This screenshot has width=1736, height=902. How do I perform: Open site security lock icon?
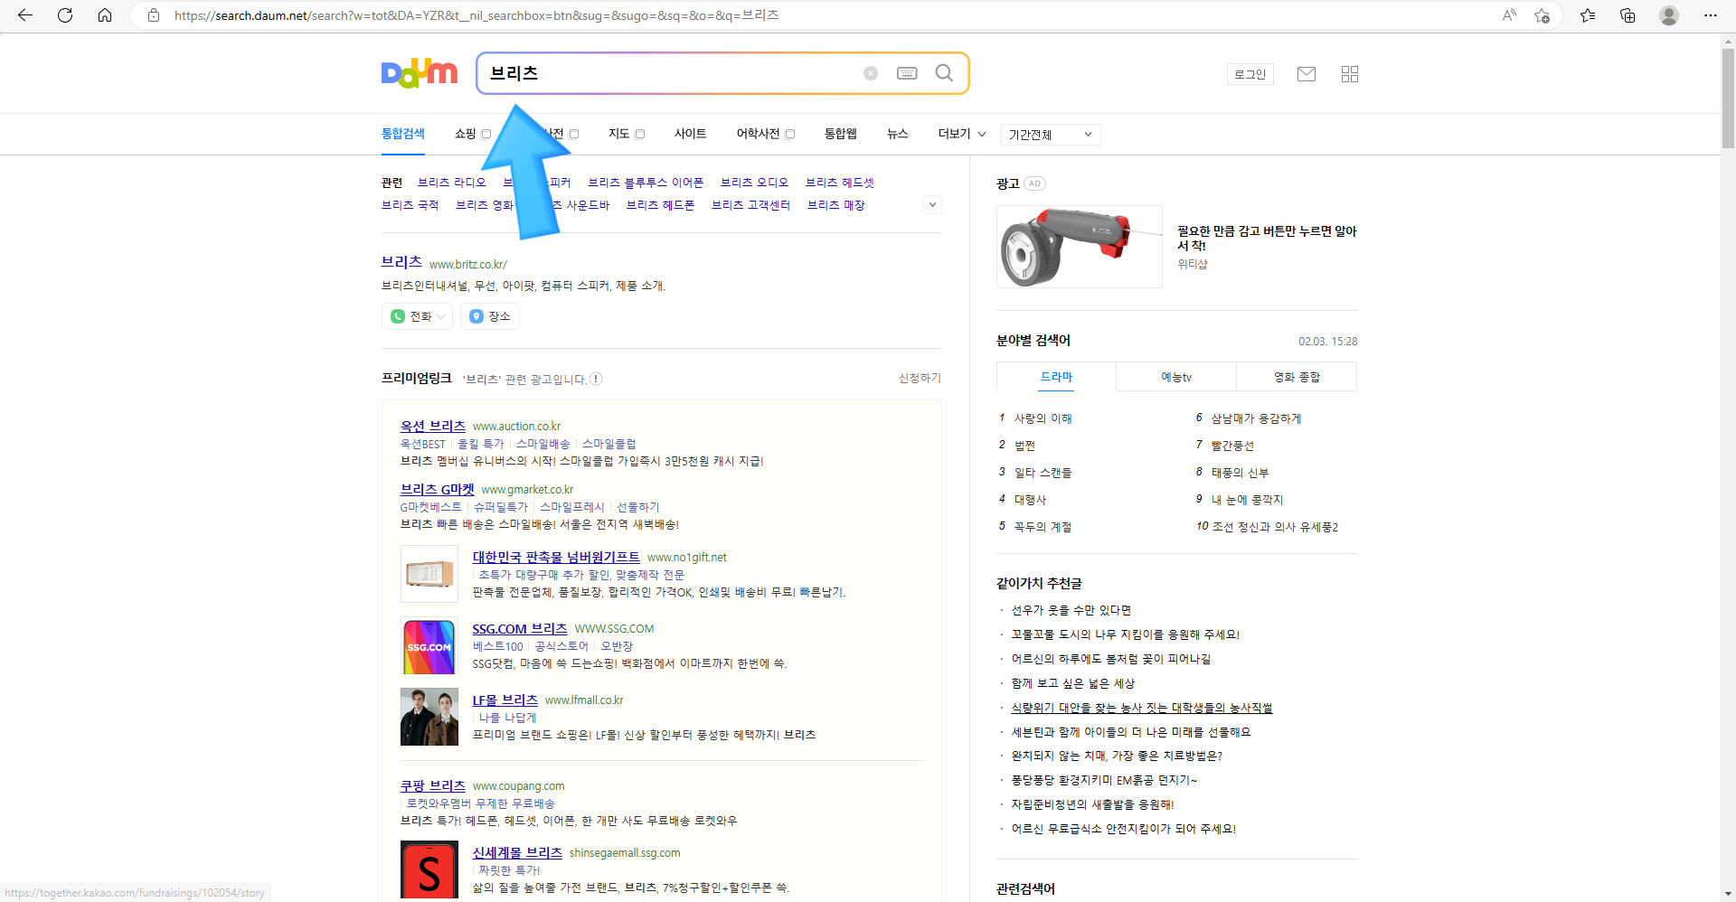154,15
